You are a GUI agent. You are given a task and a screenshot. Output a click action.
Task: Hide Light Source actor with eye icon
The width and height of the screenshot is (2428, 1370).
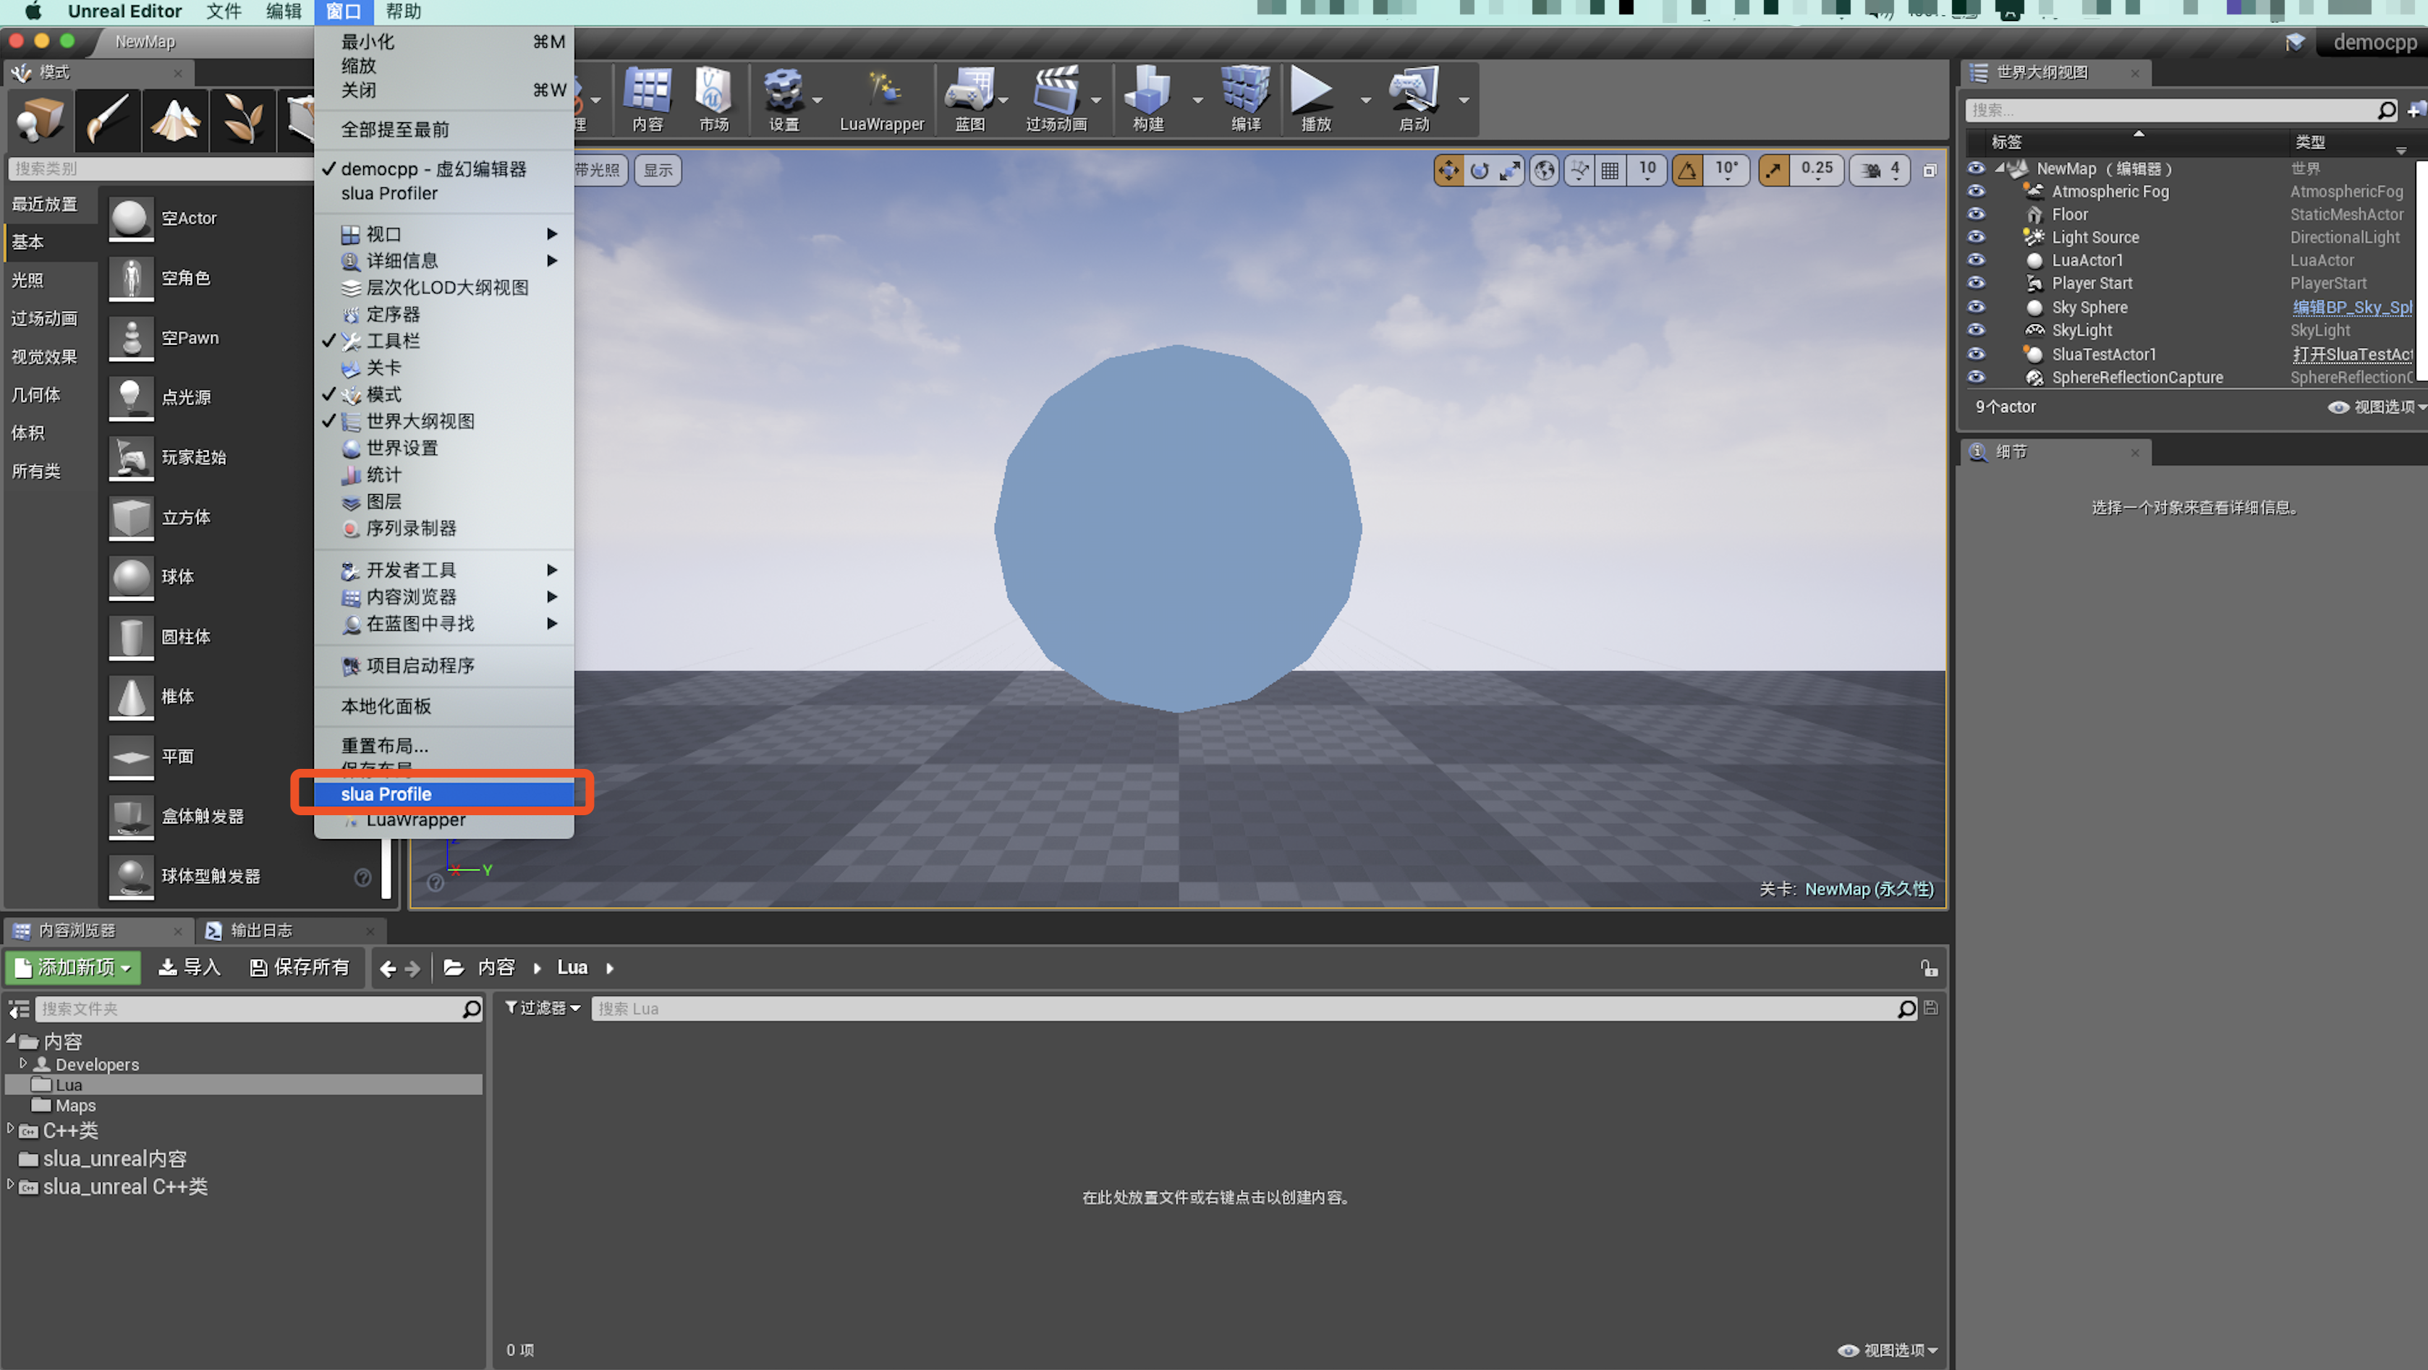click(1976, 237)
